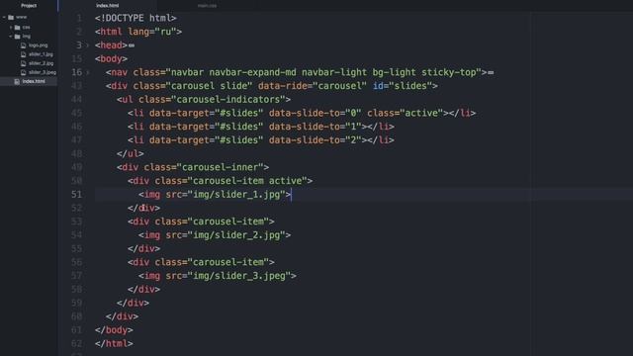This screenshot has width=633, height=356.
Task: Click data-slide-to="2" on line 47
Action: (x=315, y=140)
